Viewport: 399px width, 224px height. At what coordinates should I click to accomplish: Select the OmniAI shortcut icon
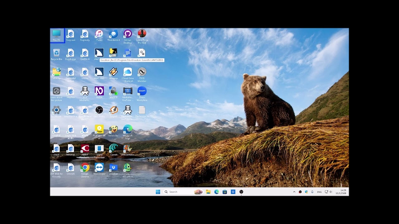(71, 169)
